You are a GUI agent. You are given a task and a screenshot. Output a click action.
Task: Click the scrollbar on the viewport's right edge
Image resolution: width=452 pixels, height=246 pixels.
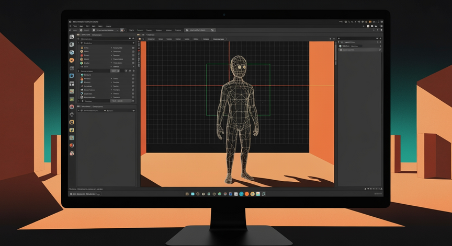coord(335,53)
